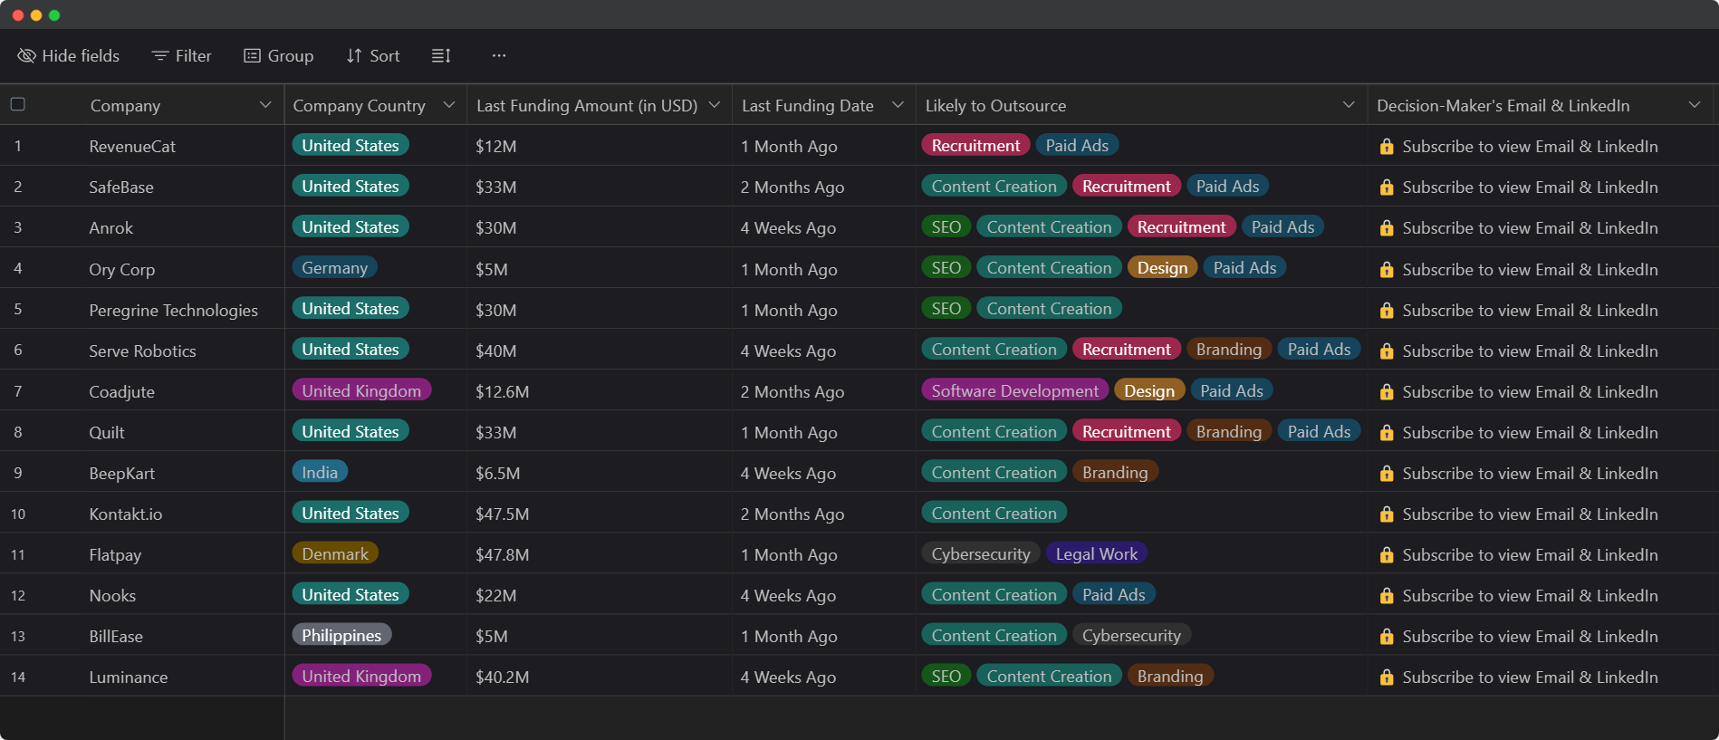Screen dimensions: 1719x740
Task: Open the three-dots more options menu
Action: (499, 56)
